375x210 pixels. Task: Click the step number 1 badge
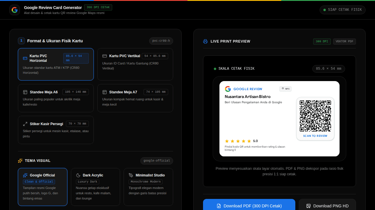[21, 41]
